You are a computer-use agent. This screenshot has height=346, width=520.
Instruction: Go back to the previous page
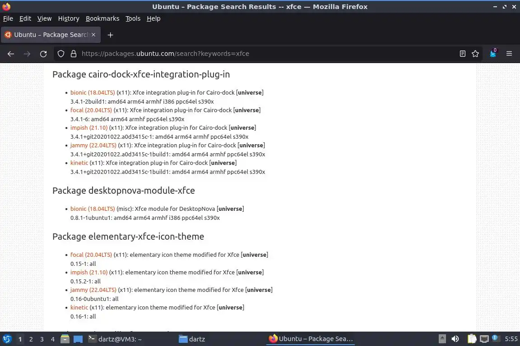[x=11, y=54]
